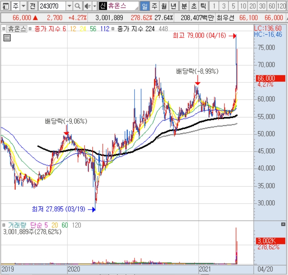Open the stock code 243070 history dropdown
This screenshot has width=288, height=275.
pyautogui.click(x=69, y=6)
